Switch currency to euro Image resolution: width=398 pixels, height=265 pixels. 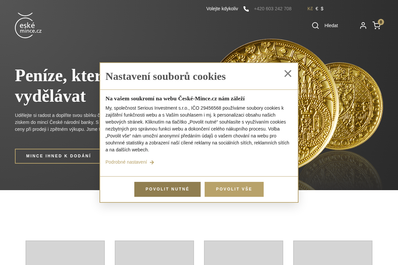tap(317, 9)
